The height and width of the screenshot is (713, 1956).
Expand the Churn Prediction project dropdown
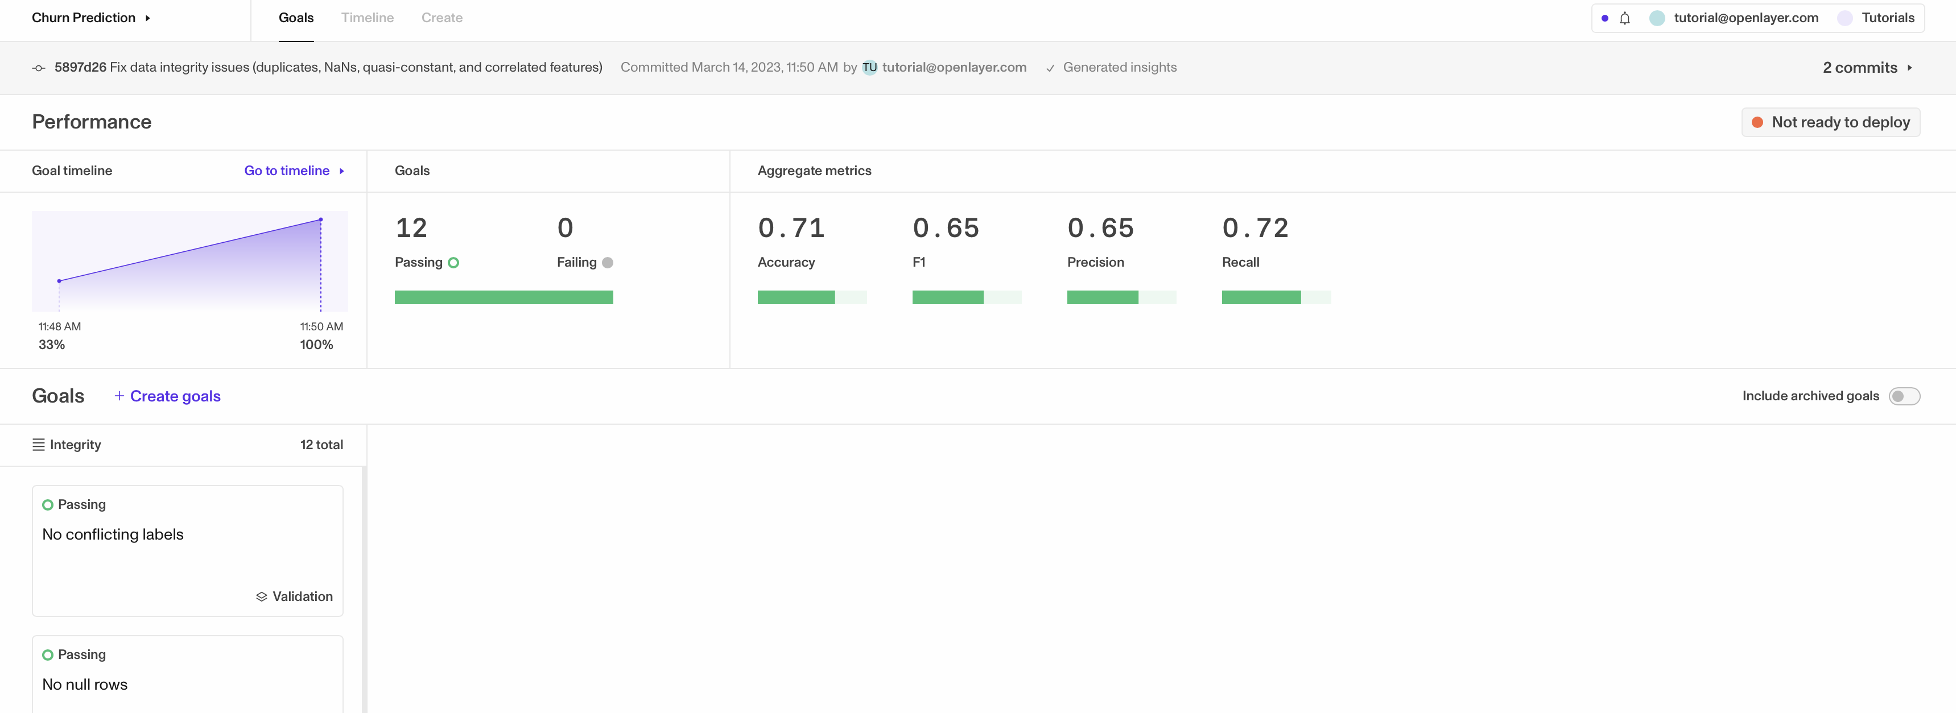point(90,18)
